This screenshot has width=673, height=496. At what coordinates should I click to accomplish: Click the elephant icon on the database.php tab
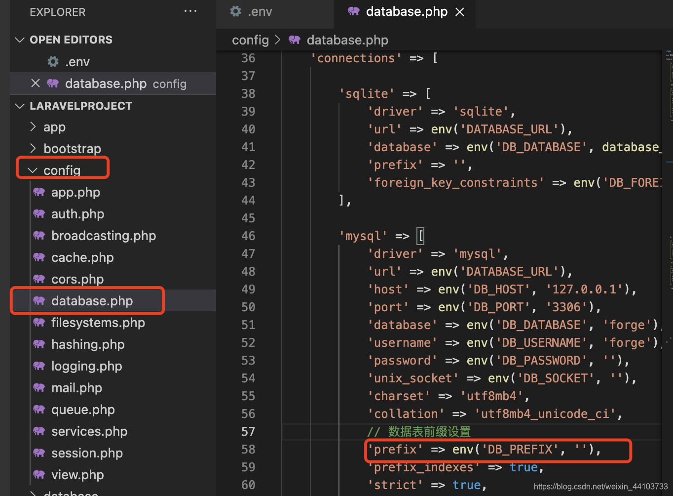(x=354, y=11)
